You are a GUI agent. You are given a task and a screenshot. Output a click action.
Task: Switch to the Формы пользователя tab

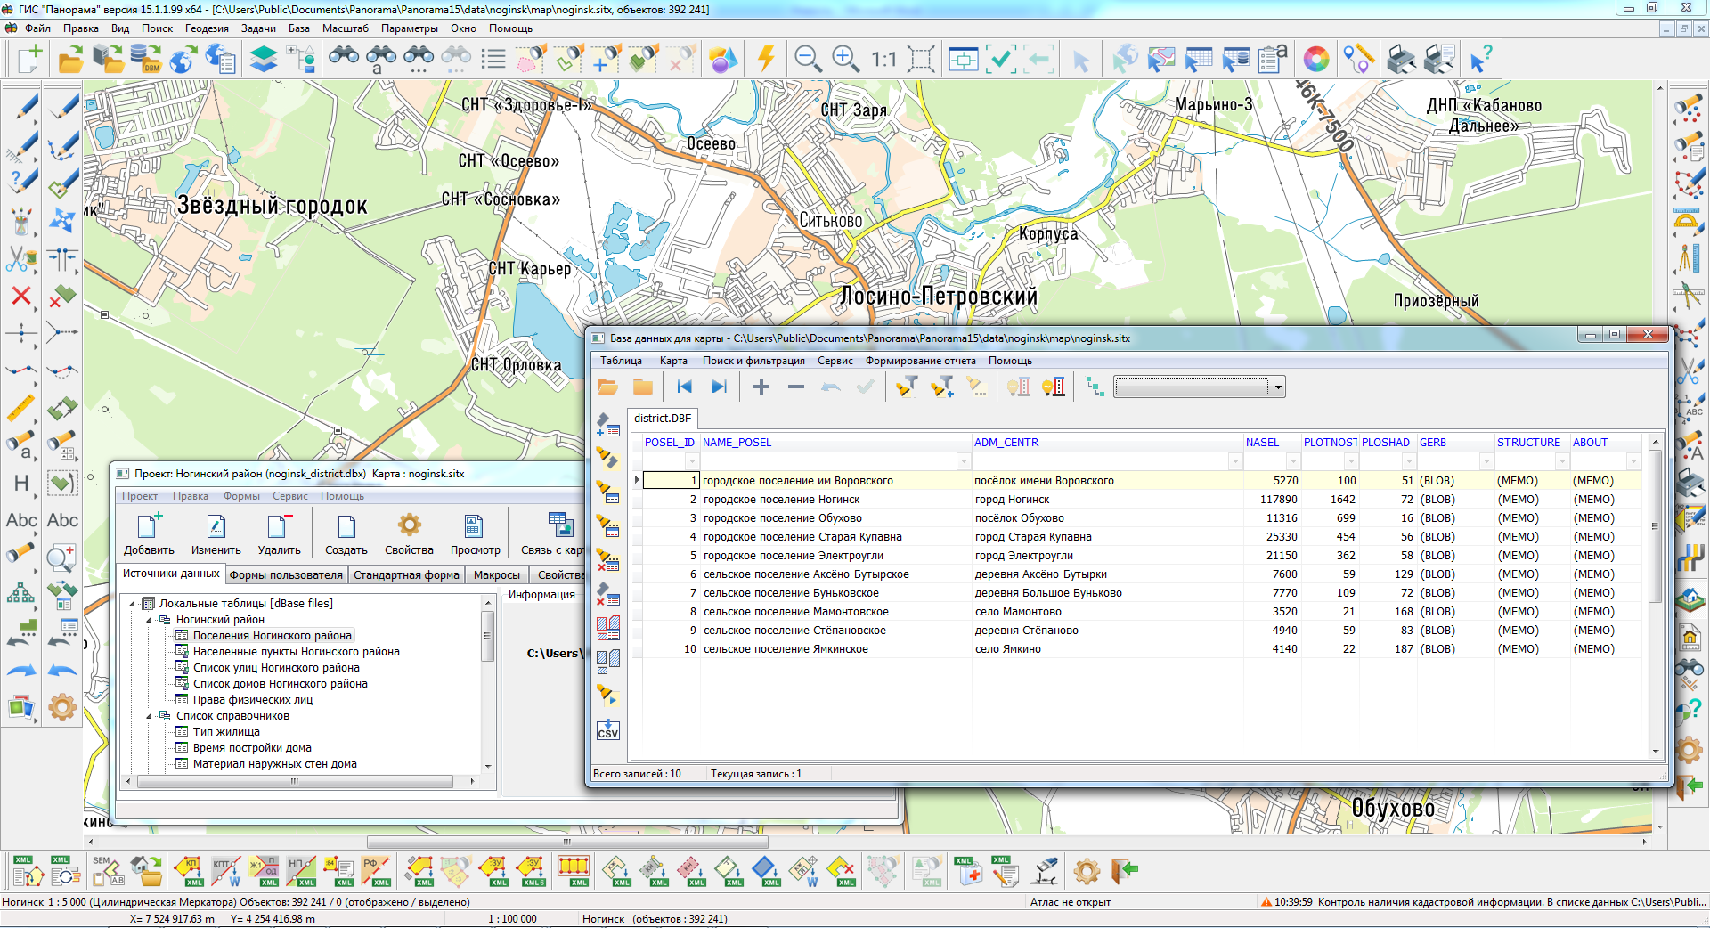(286, 575)
